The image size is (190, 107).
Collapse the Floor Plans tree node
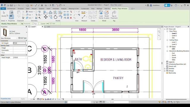pos(167,31)
